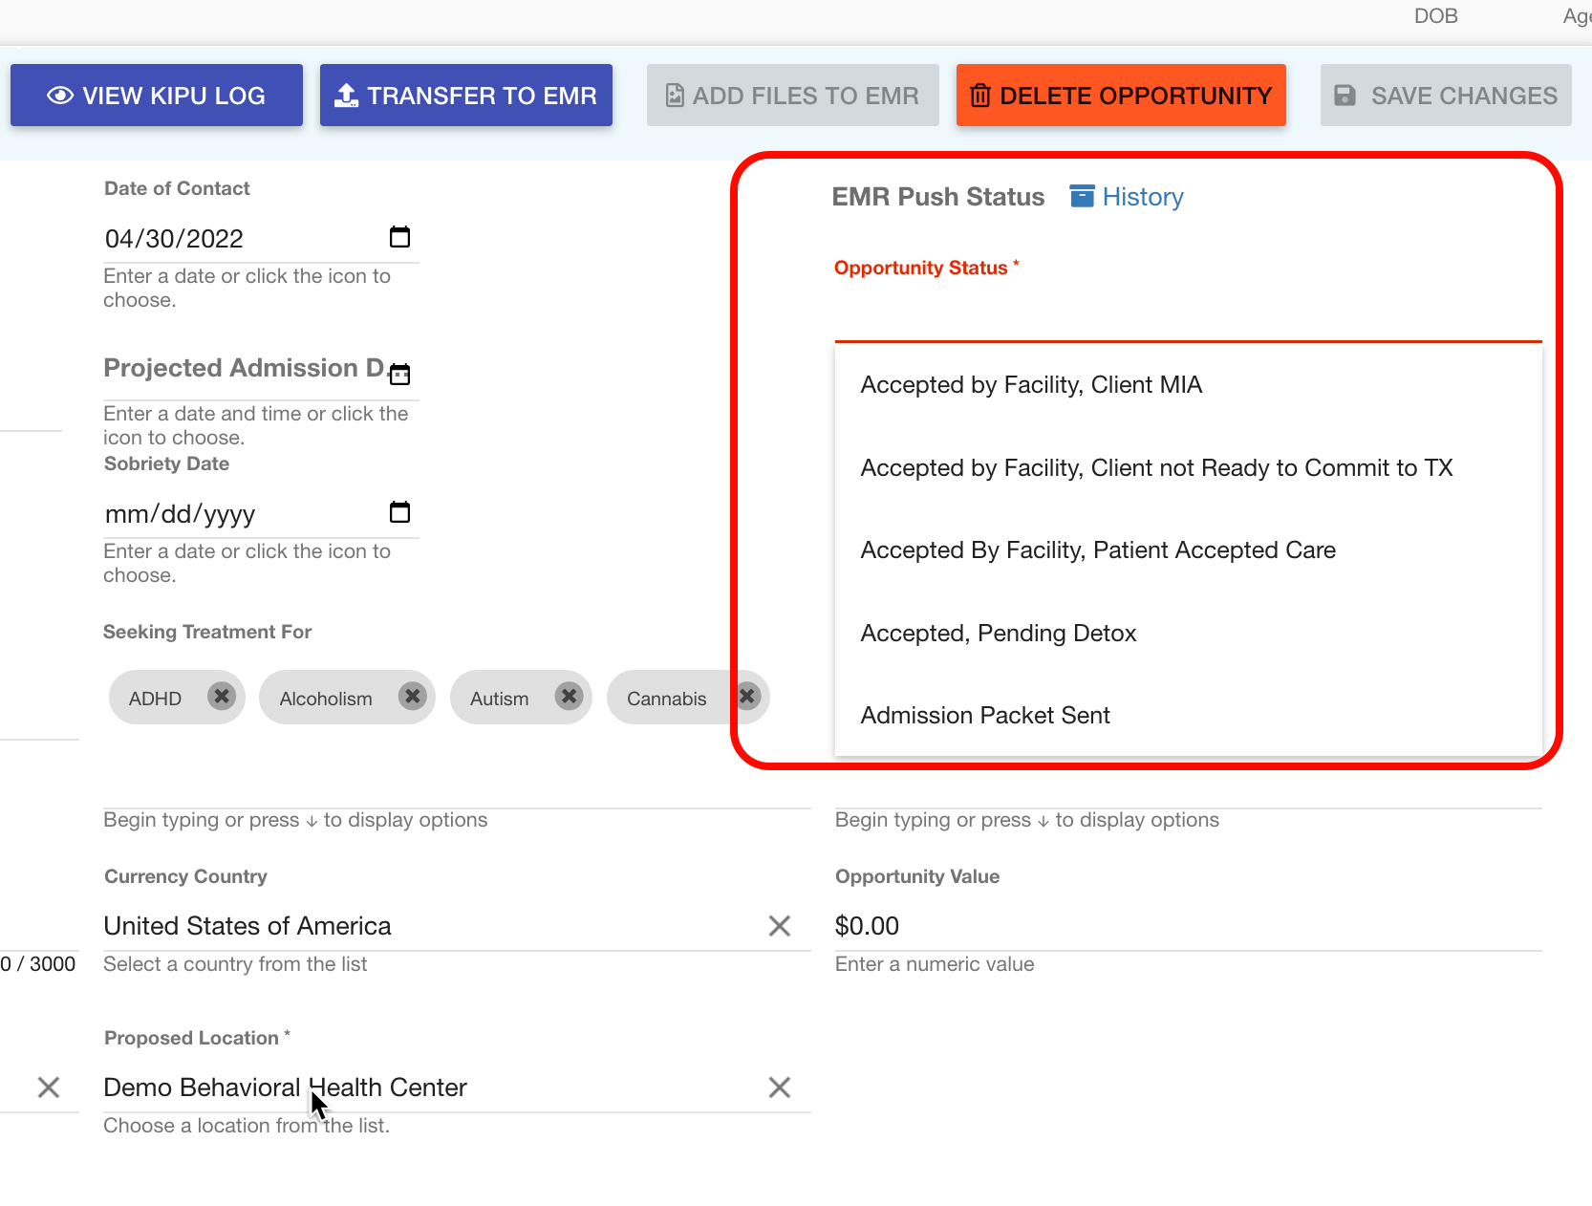Select Accepted, Pending Detox status
This screenshot has width=1592, height=1206.
click(999, 633)
